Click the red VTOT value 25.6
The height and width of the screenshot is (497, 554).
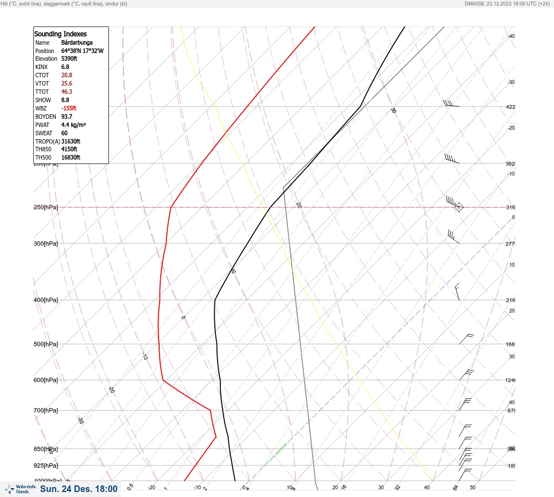tap(66, 83)
